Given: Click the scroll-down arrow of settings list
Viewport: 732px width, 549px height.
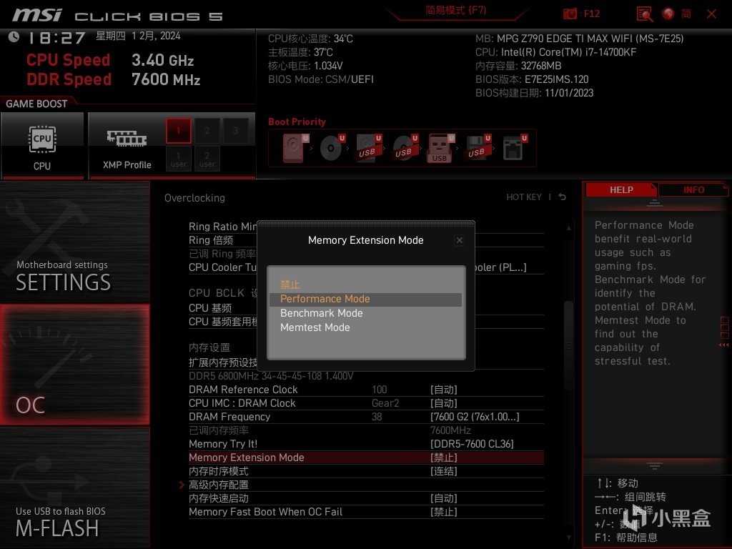Looking at the screenshot, I should [568, 538].
